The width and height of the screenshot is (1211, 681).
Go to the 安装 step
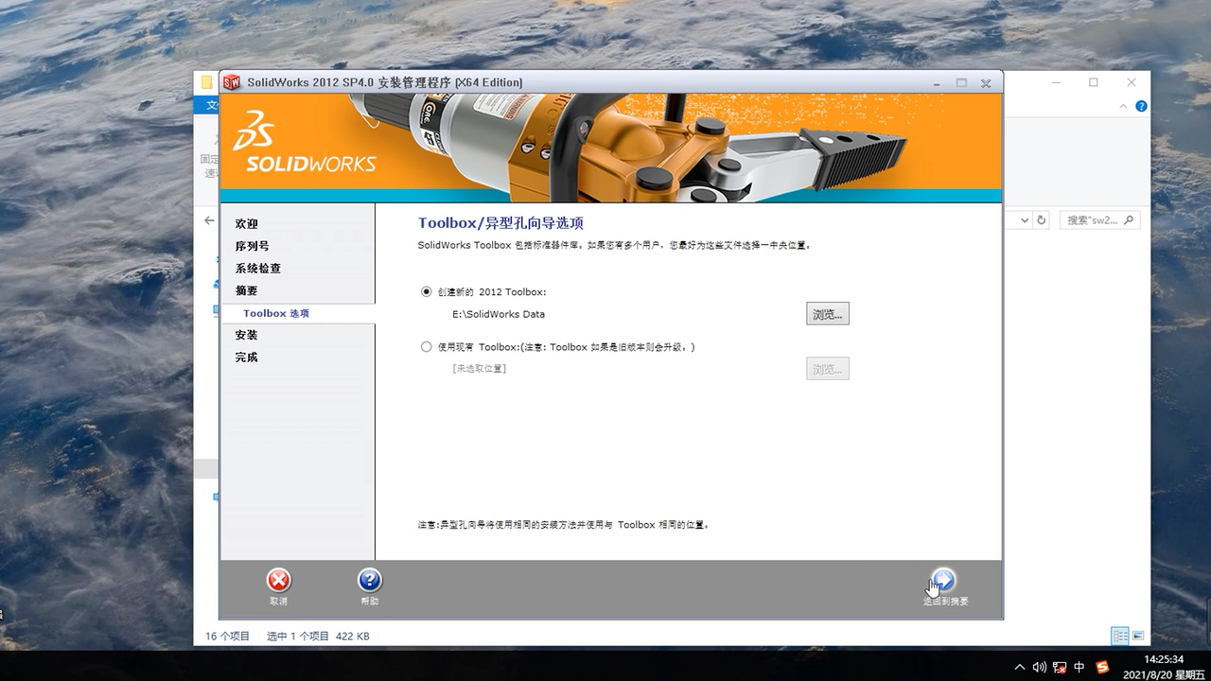(x=247, y=335)
